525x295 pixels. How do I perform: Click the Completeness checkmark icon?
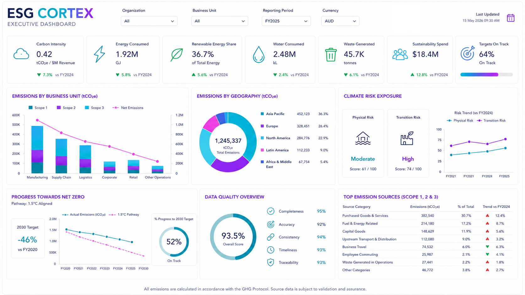[271, 211]
